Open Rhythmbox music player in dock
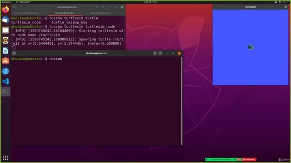The image size is (291, 163). click(x=5, y=40)
